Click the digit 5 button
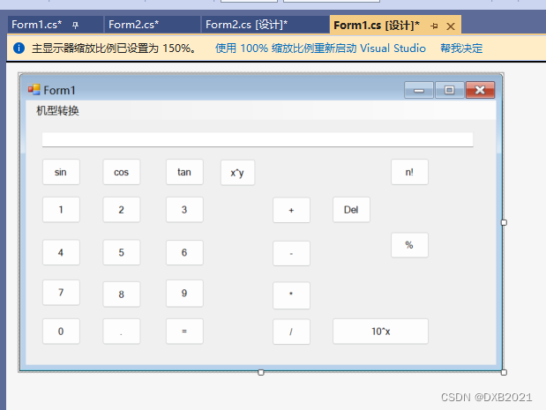Image resolution: width=546 pixels, height=410 pixels. click(x=122, y=252)
